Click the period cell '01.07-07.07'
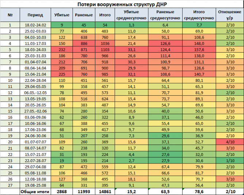 pos(35,141)
